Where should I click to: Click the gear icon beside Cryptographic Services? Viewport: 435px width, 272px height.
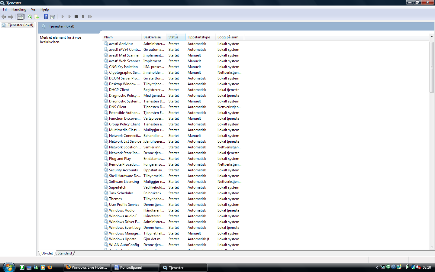point(106,72)
